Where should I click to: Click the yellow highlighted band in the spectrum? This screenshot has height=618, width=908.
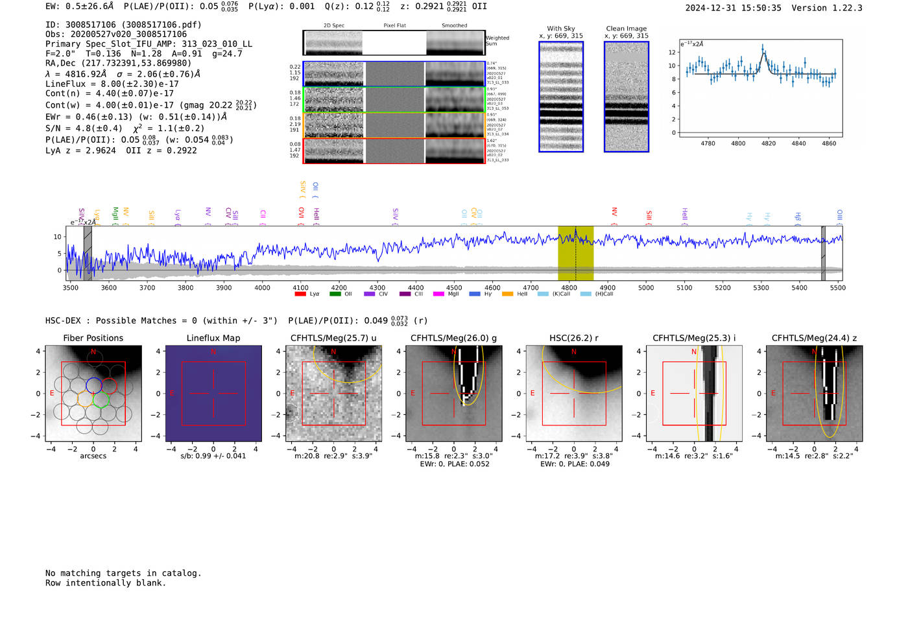coord(576,253)
